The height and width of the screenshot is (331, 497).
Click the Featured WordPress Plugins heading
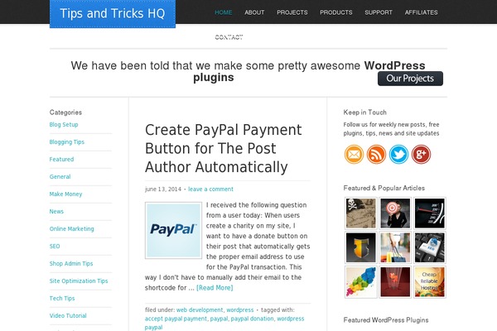pos(386,320)
